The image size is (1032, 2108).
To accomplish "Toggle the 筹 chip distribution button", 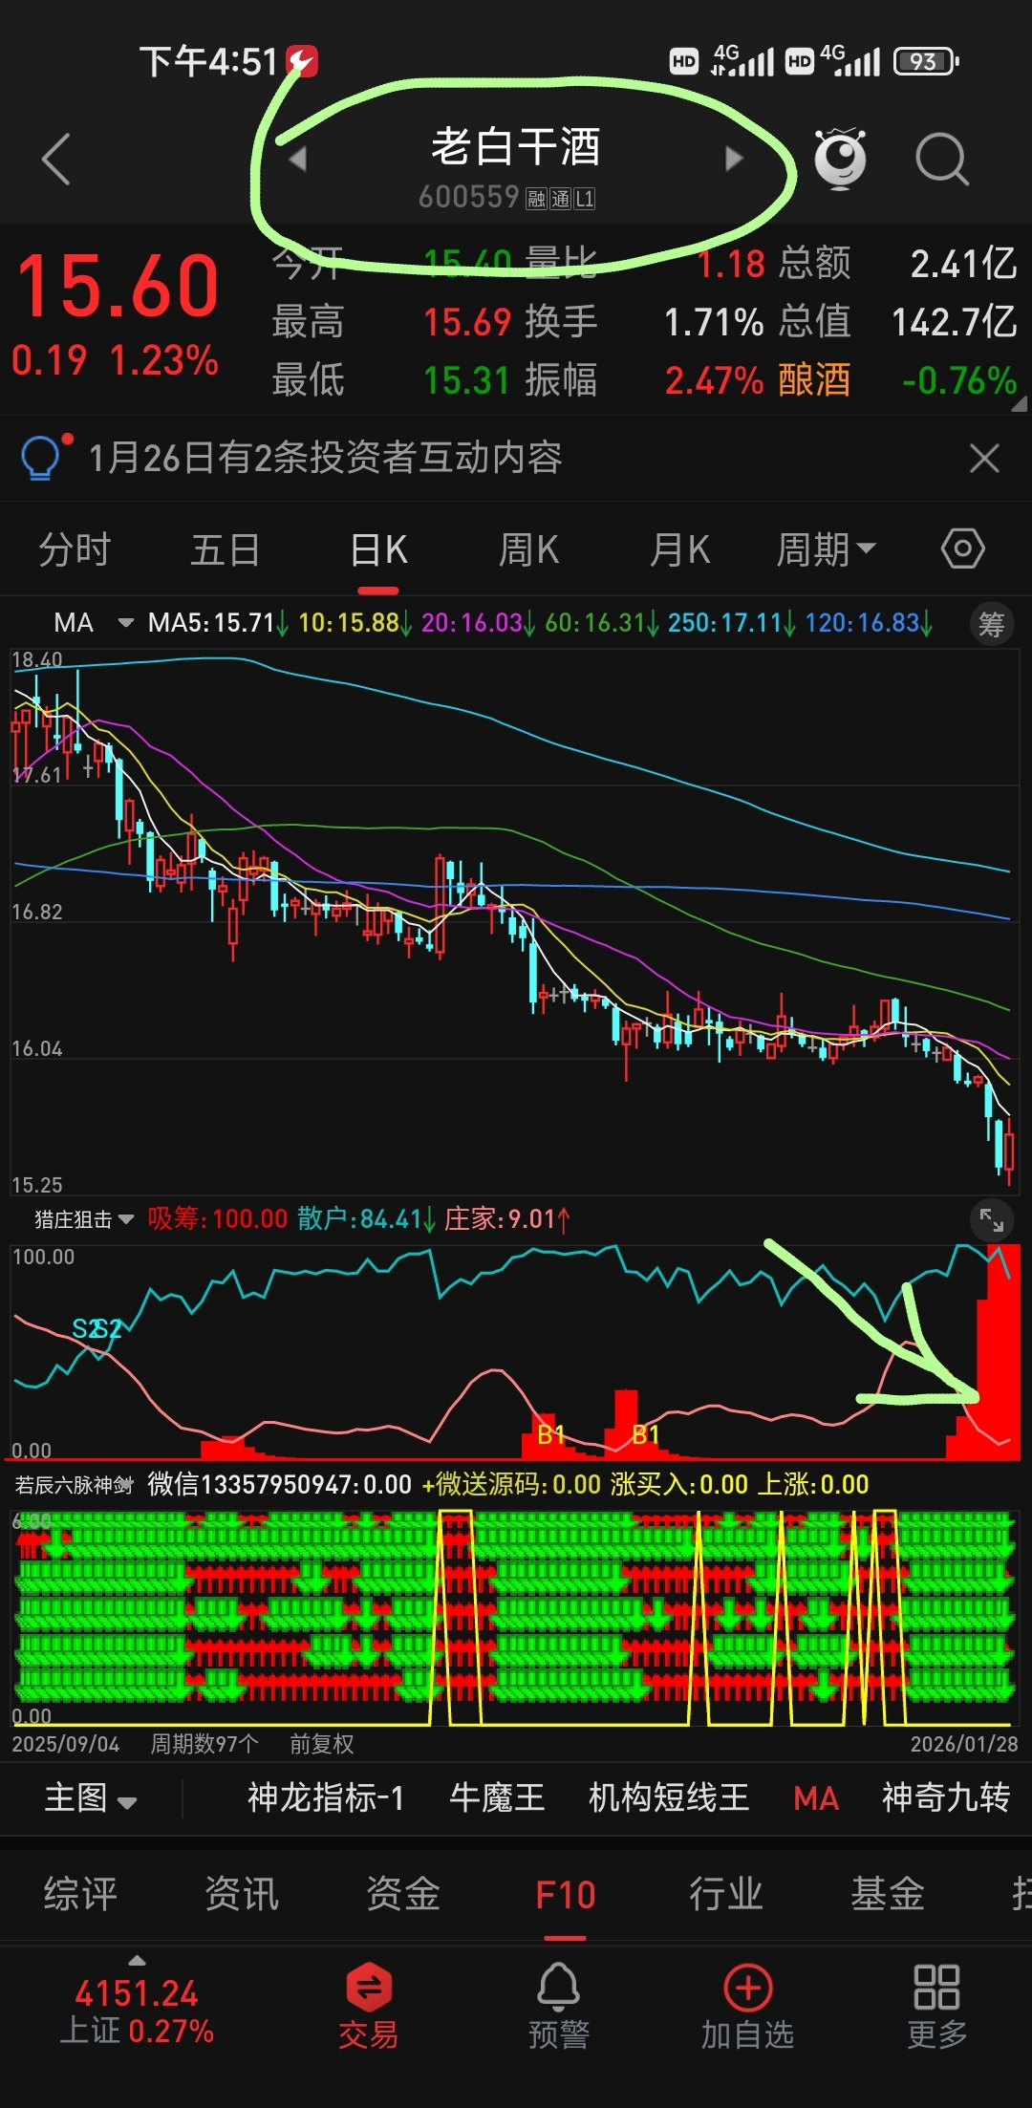I will 992,624.
